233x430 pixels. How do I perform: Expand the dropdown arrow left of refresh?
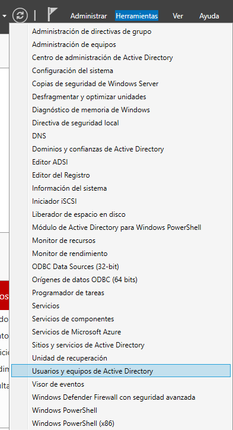click(x=4, y=16)
